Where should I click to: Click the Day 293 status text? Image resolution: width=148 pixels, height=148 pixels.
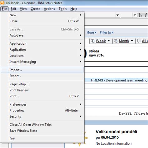pos(133,113)
